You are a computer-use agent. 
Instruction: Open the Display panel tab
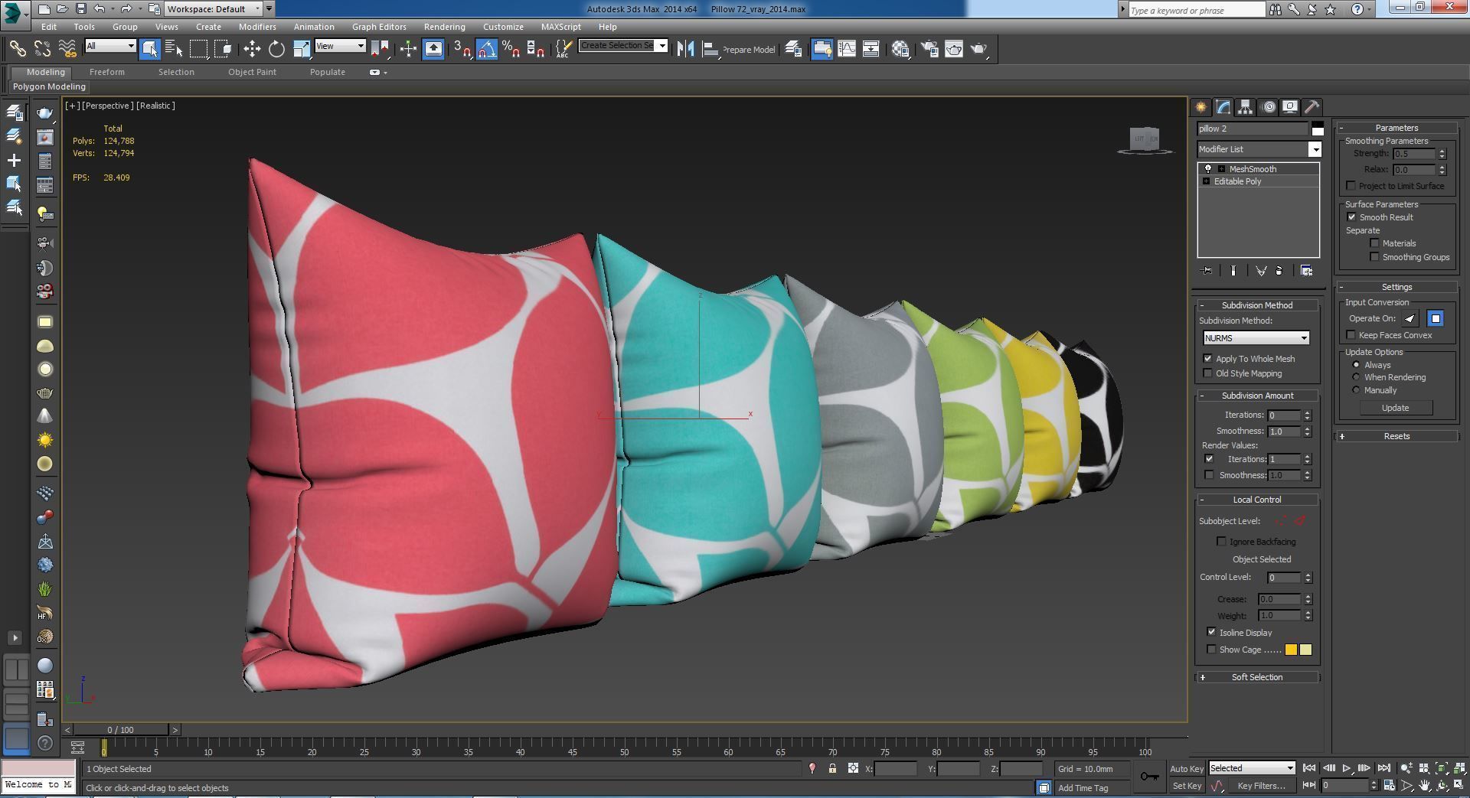pos(1290,107)
